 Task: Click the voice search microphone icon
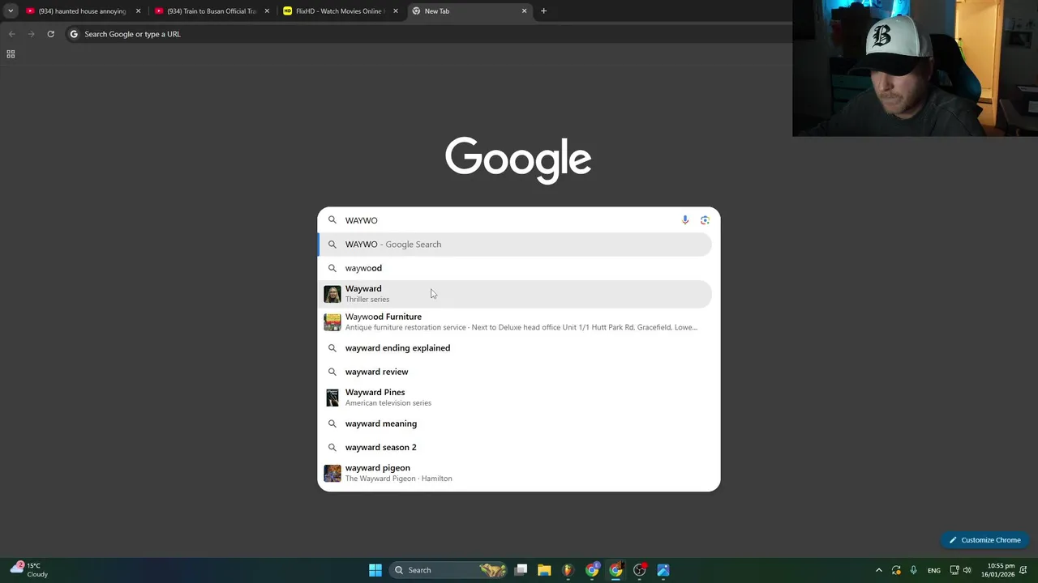pyautogui.click(x=685, y=220)
